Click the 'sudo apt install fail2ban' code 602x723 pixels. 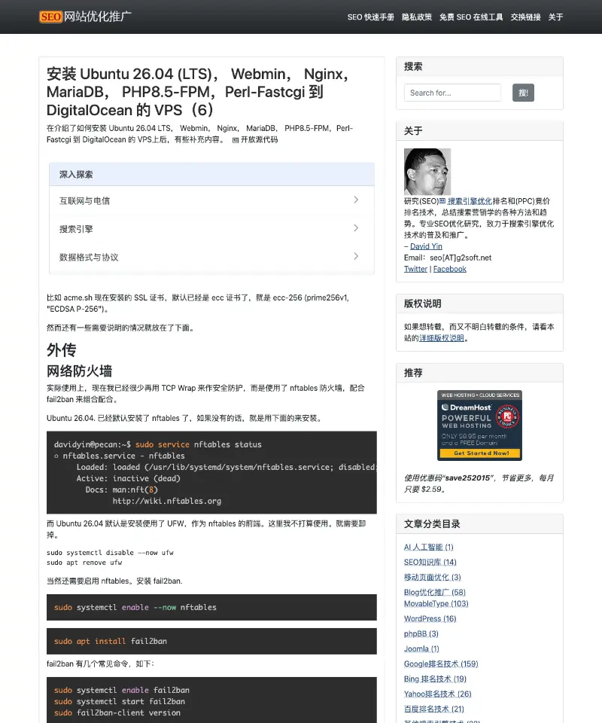tap(111, 641)
